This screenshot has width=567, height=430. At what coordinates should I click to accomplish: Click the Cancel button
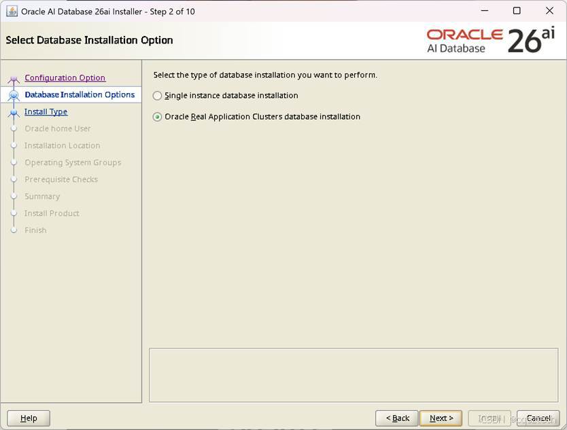tap(538, 418)
